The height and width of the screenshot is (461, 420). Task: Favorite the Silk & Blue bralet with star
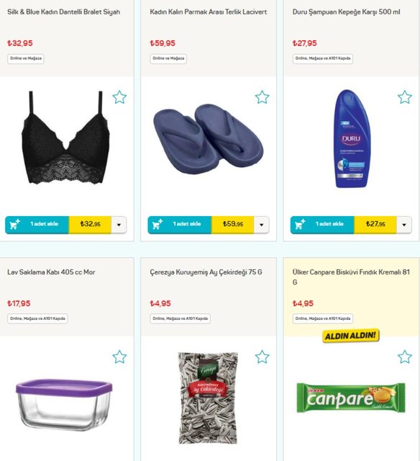coord(119,97)
